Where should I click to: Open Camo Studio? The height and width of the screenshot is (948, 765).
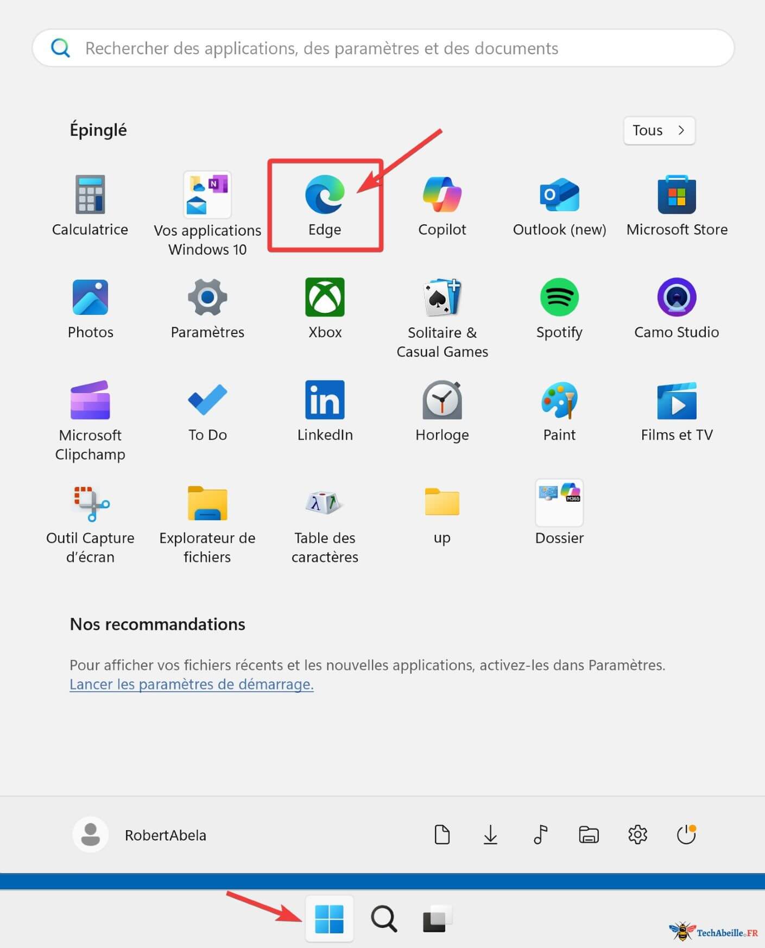tap(677, 309)
